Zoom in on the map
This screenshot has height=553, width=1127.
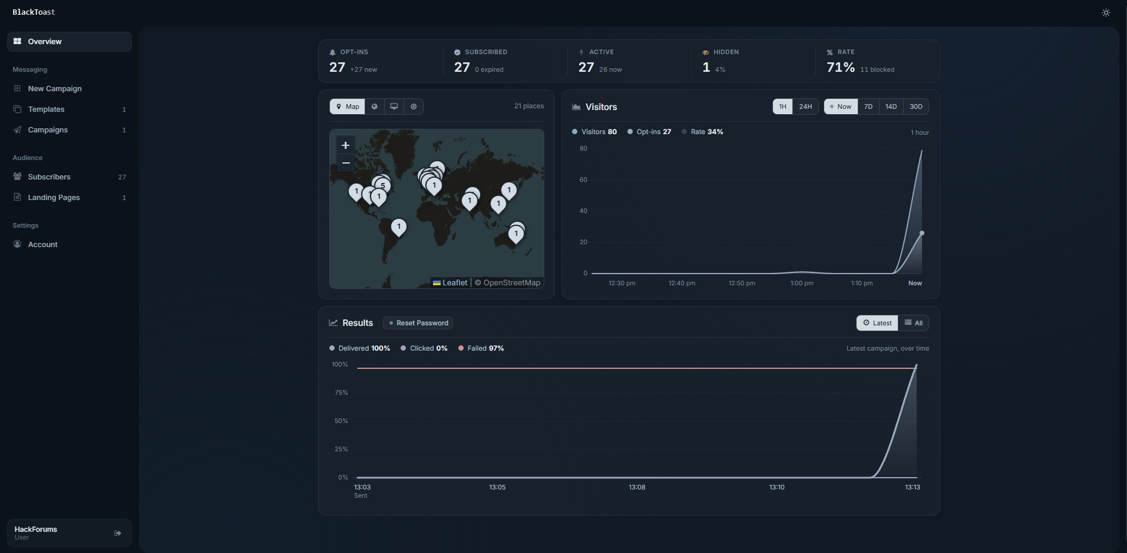point(346,145)
